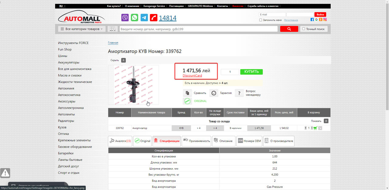Toggle the ORIGINAL badge icon
Viewport: 389px width, 190px height.
[x=187, y=101]
